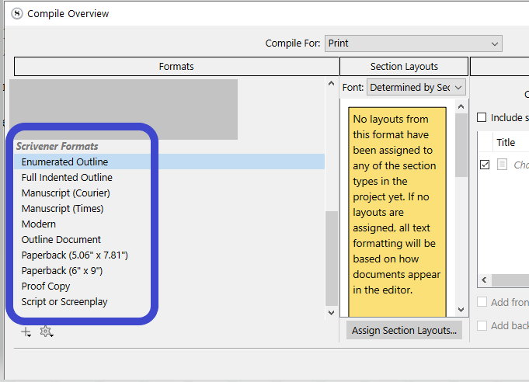
Task: Uncheck the checked document row checkbox
Action: pos(485,165)
